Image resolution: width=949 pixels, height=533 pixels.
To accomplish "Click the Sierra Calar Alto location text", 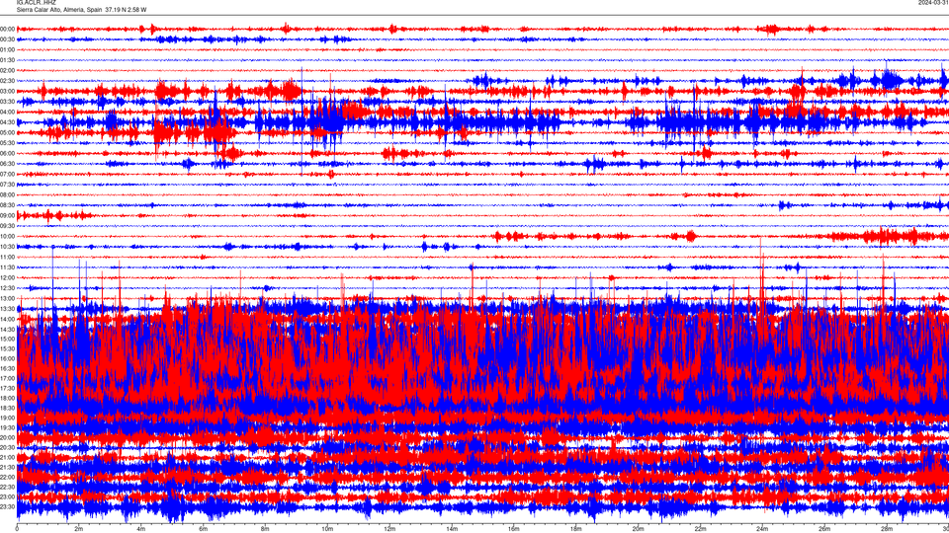I will click(x=81, y=10).
